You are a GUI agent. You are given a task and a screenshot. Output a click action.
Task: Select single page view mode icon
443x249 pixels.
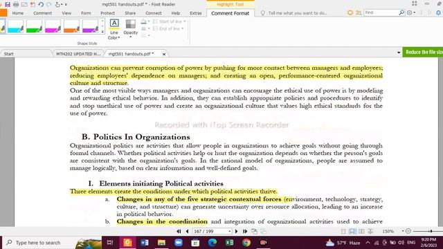tap(343, 231)
